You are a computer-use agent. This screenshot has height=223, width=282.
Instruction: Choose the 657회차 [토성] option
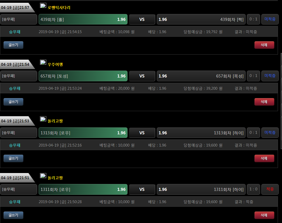pos(83,76)
